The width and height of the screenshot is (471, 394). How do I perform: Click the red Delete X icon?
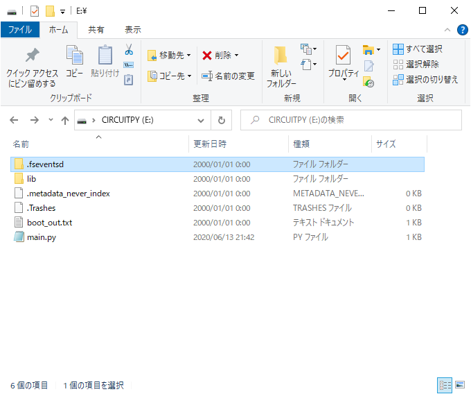click(x=206, y=55)
